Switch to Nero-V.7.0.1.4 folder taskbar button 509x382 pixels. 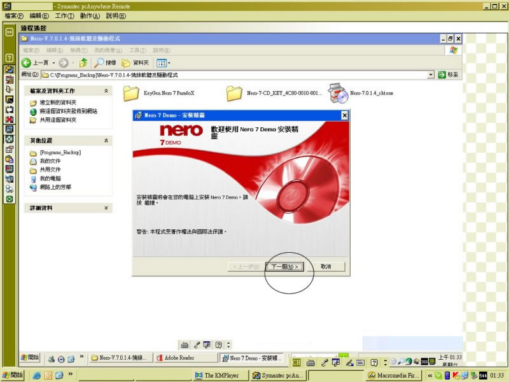(120, 358)
